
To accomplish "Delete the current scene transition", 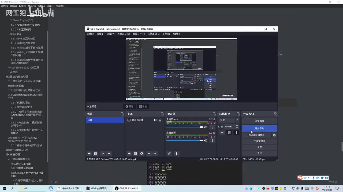I will point(229,133).
